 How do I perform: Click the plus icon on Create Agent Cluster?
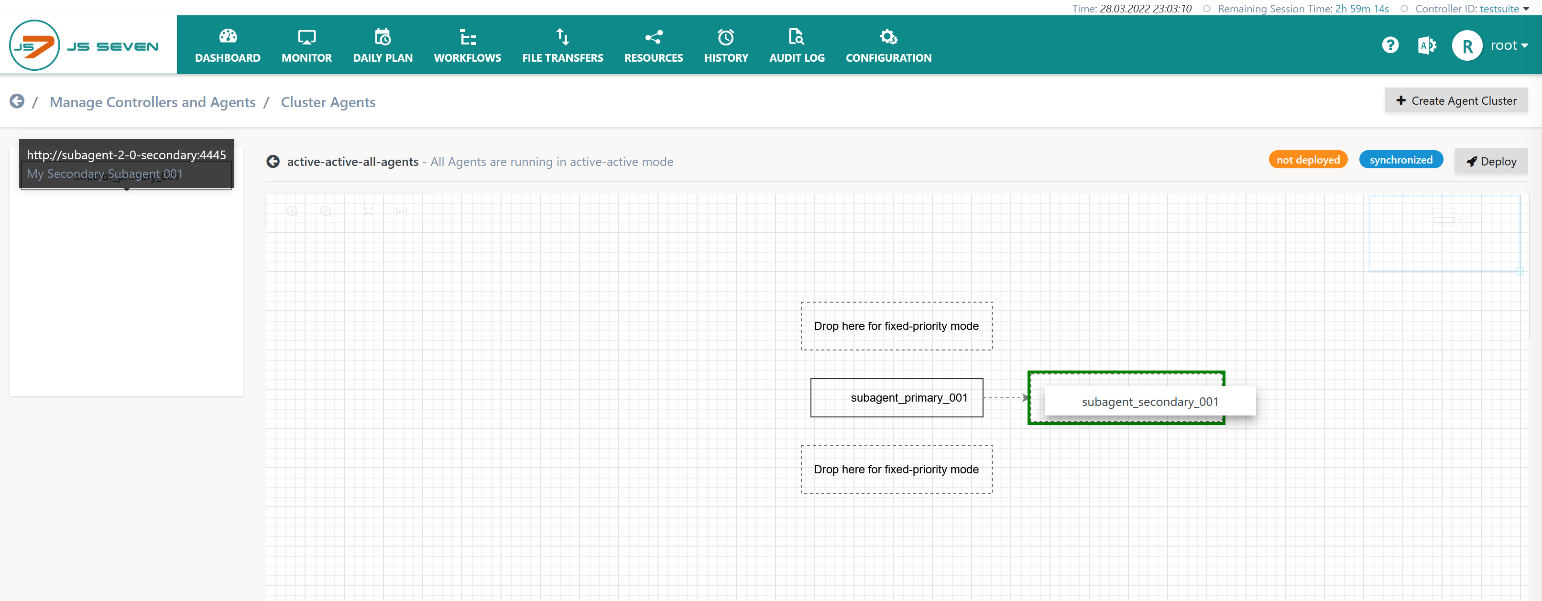click(x=1401, y=100)
